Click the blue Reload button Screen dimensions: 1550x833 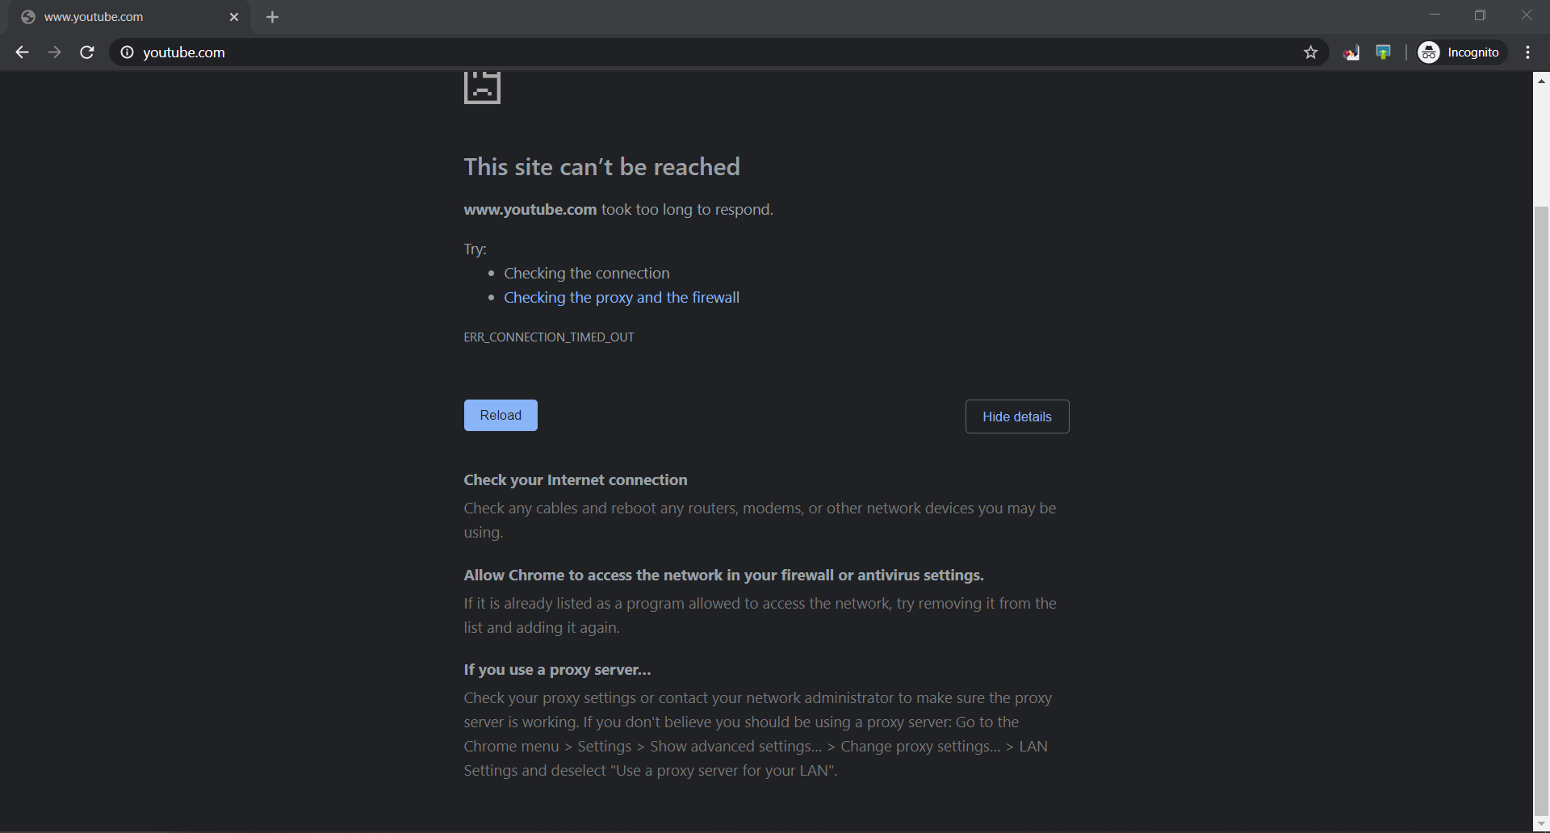point(501,415)
